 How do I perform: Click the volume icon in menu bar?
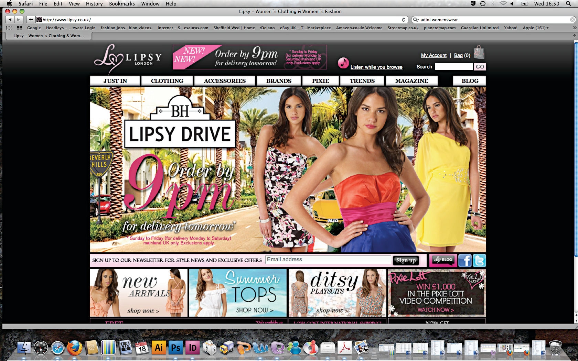(512, 3)
